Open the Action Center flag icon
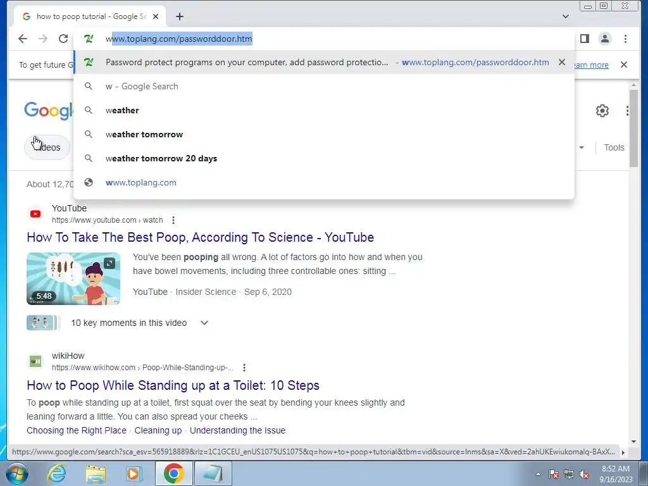648x486 pixels. click(x=554, y=474)
